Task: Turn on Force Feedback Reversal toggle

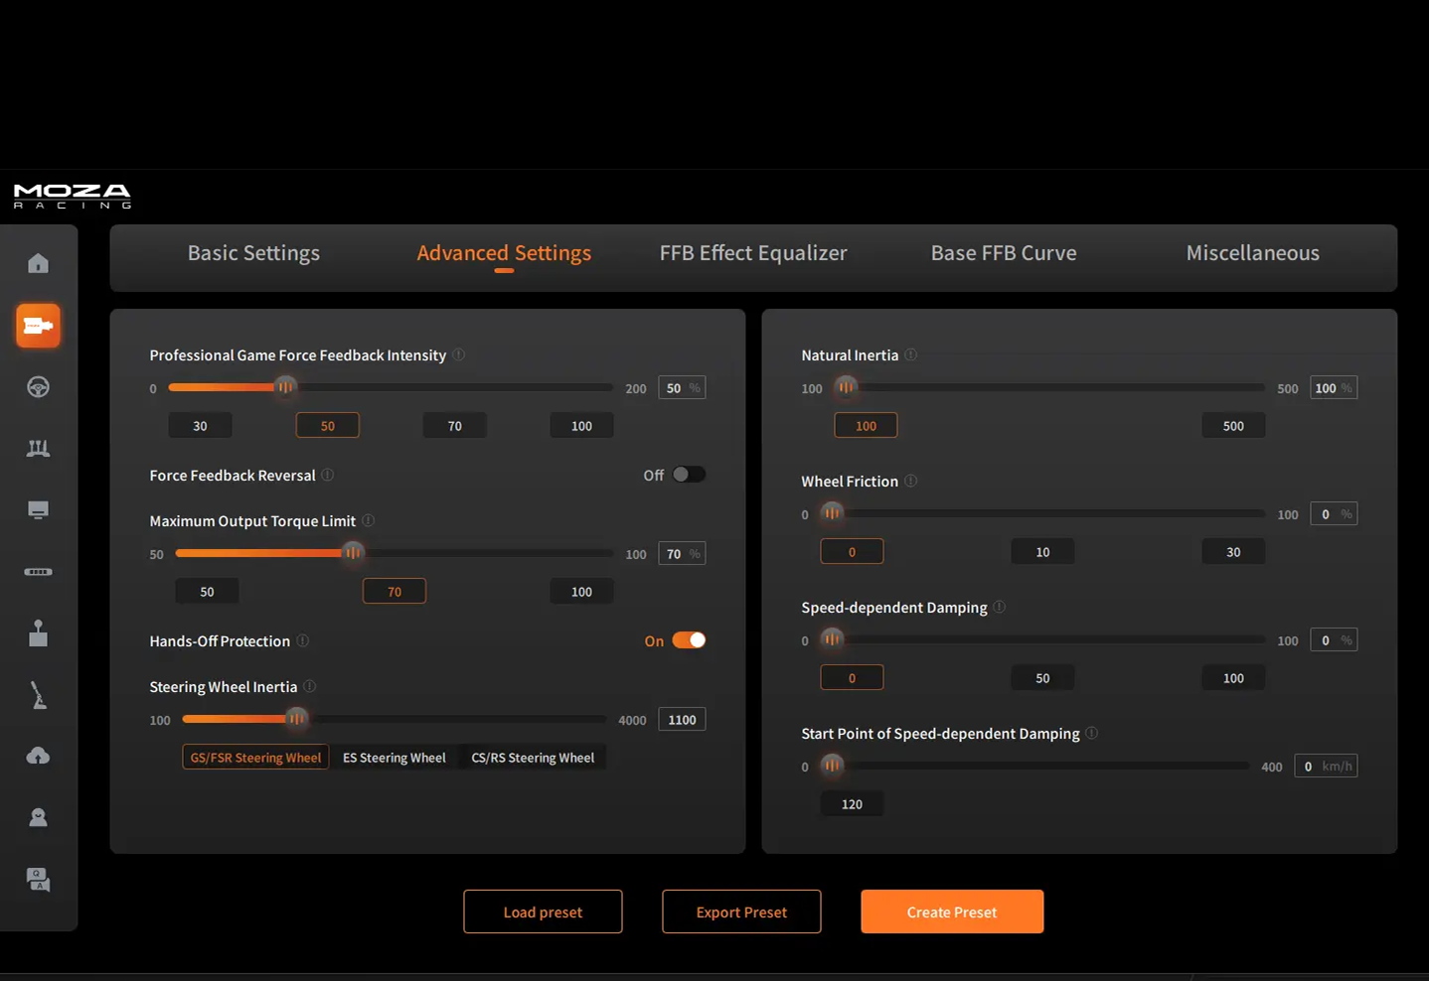Action: [x=688, y=475]
